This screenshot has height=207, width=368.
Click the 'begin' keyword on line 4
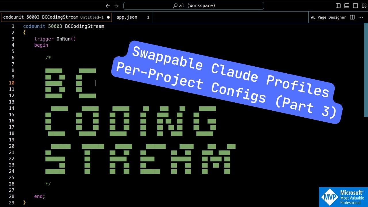click(41, 45)
